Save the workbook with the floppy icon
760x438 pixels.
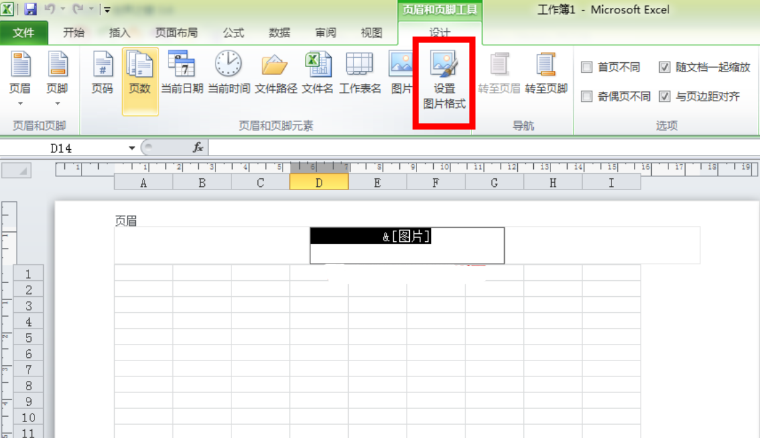coord(31,9)
